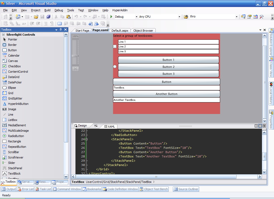Open the Toolbox window position dropdown arrow
The image size is (274, 199).
coord(56,30)
